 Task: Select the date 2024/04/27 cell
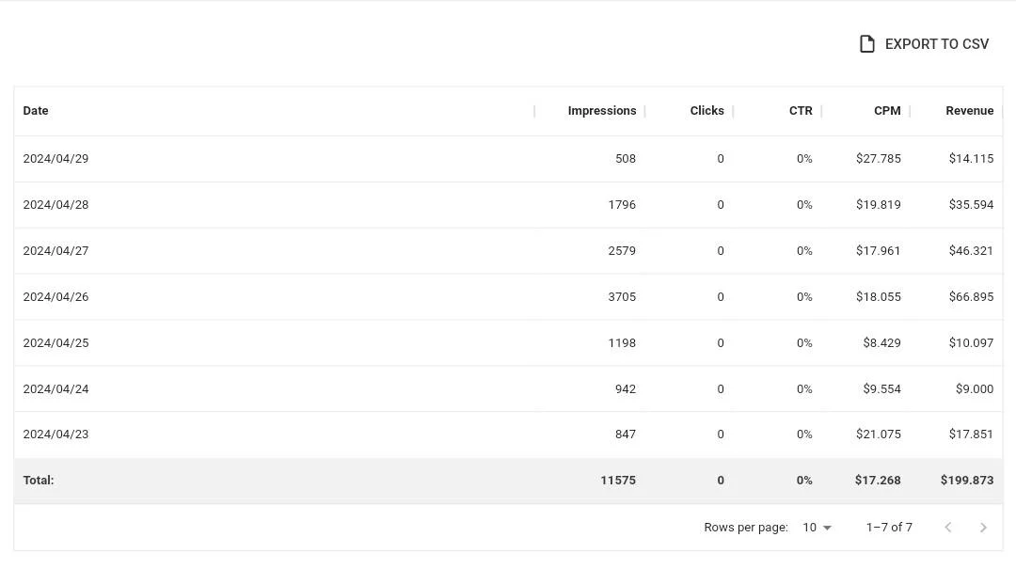56,251
